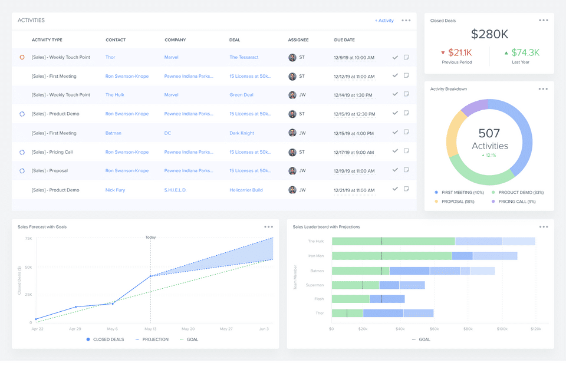Open the Activities panel three-dot menu
This screenshot has width=566, height=366.
point(406,21)
